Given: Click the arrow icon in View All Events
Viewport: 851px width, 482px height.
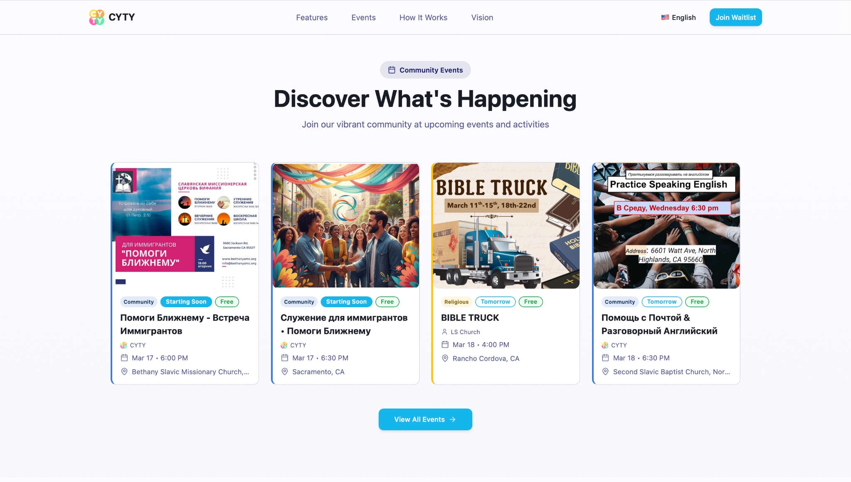Looking at the screenshot, I should [453, 420].
